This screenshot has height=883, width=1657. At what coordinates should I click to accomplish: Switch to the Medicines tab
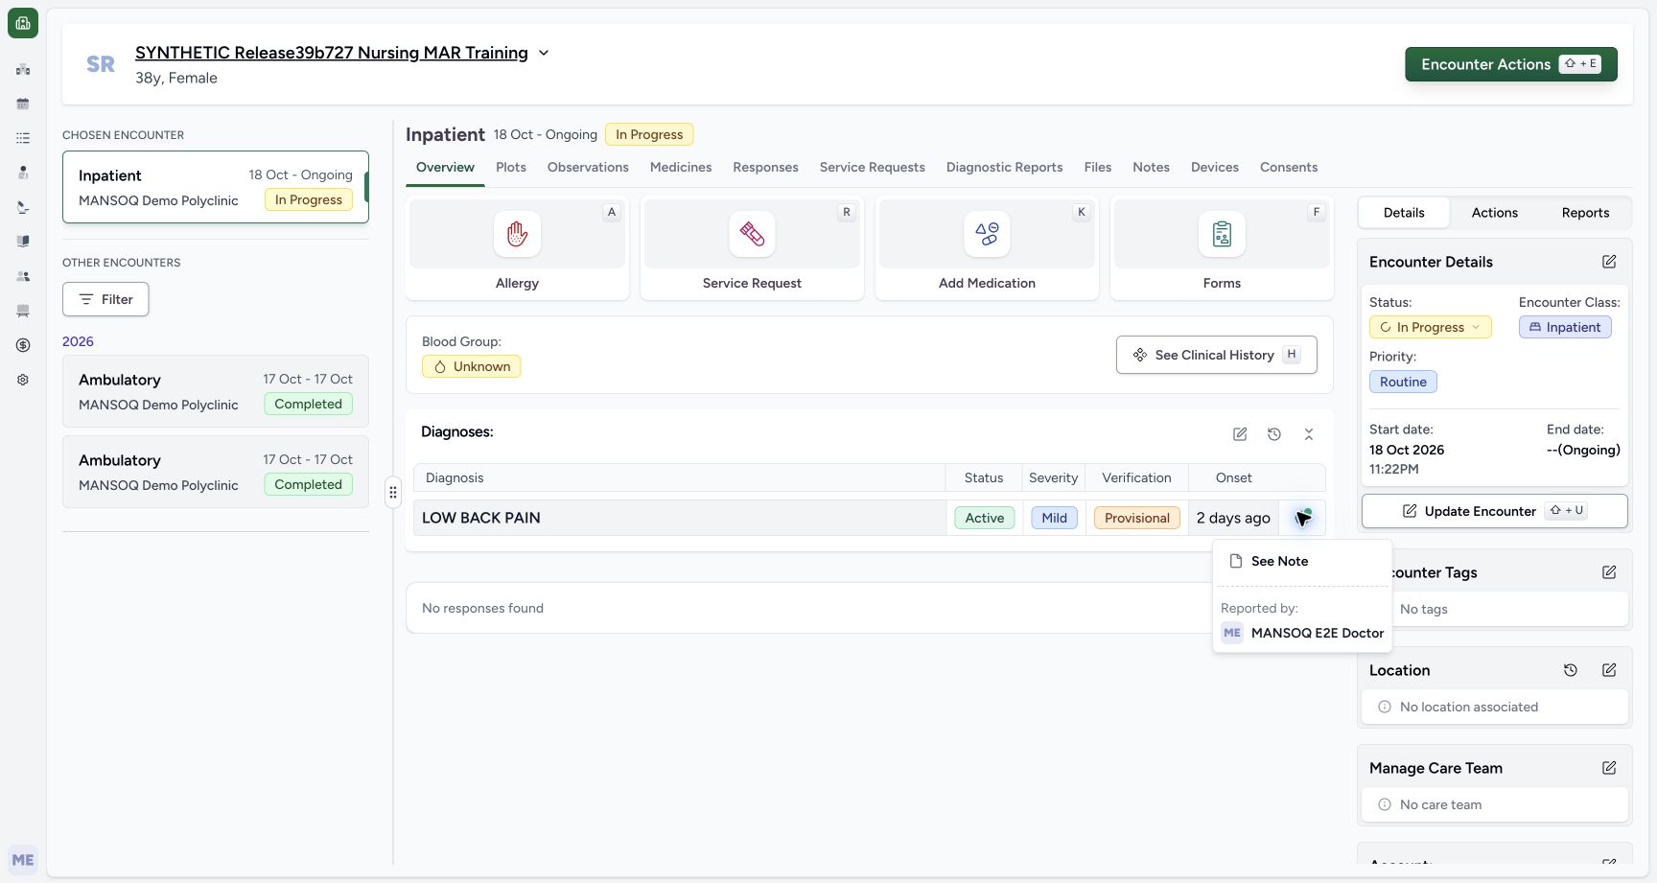point(681,167)
